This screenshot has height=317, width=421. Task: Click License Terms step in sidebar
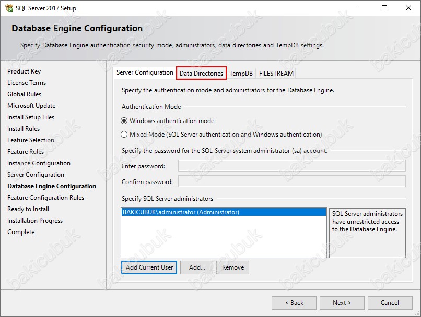[27, 83]
